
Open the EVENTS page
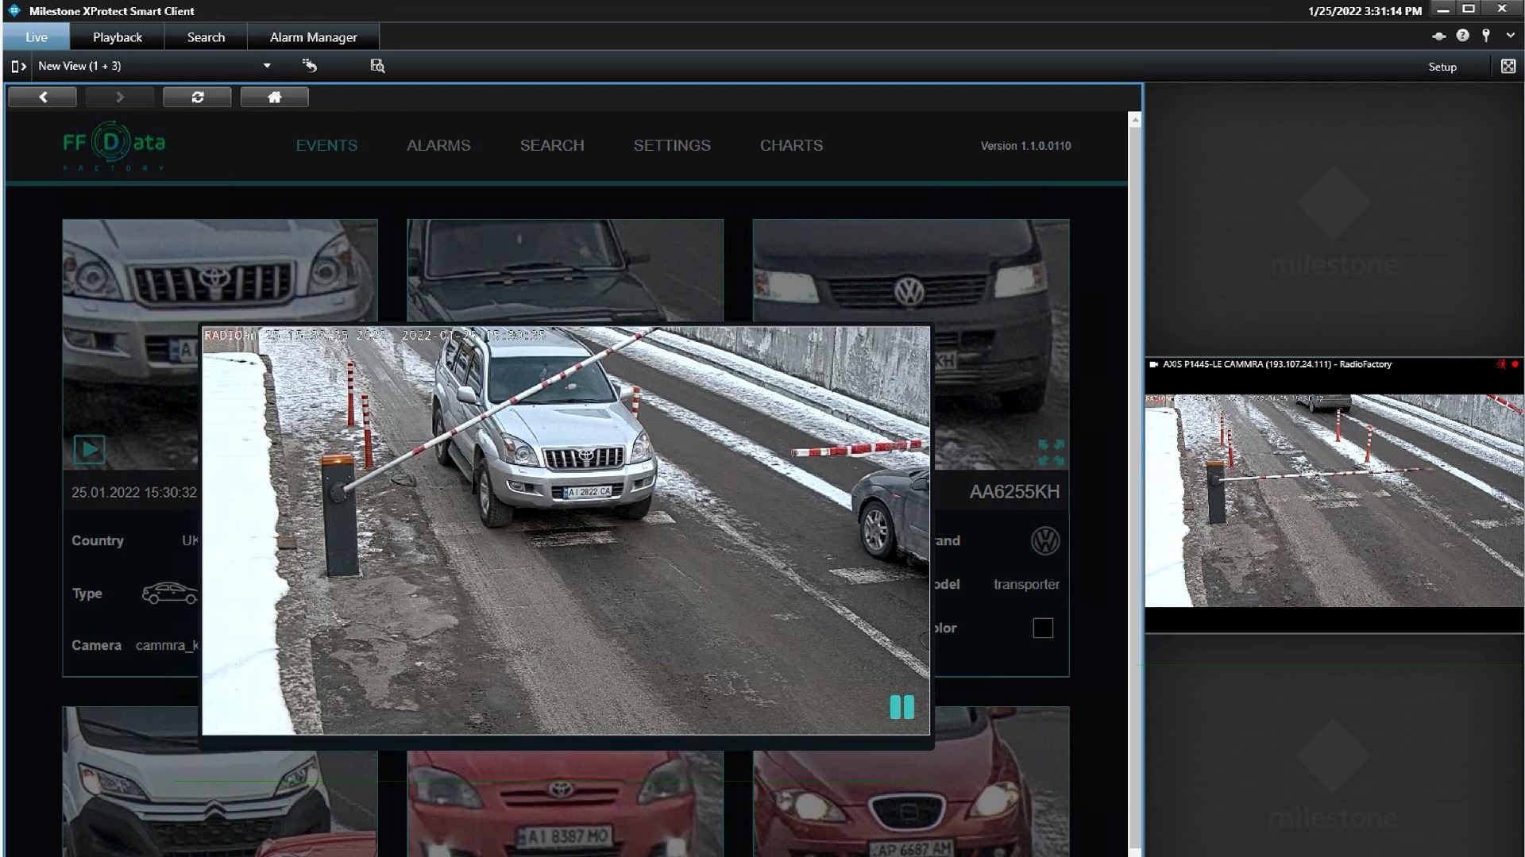(x=326, y=145)
